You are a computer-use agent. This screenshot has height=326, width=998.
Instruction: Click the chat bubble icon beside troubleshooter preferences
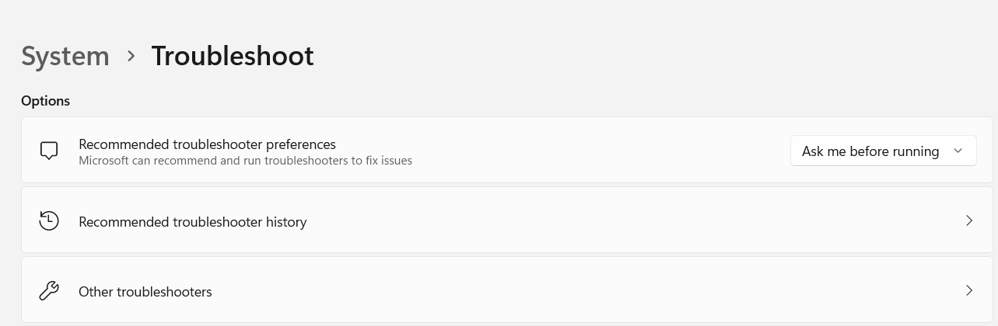point(49,151)
